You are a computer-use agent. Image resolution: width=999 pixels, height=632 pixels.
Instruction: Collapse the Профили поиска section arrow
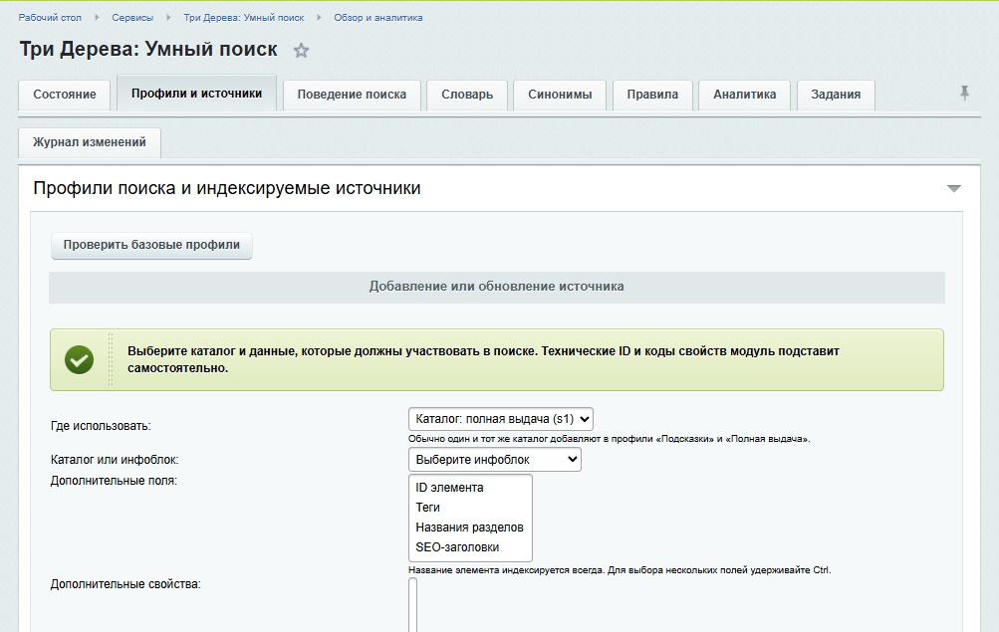point(954,188)
